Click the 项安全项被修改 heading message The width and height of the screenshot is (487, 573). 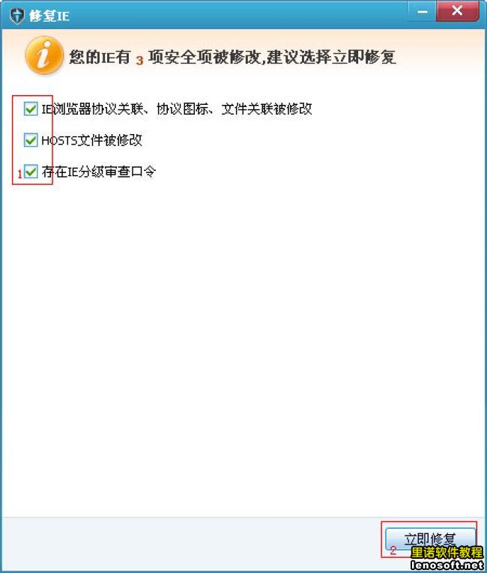[205, 57]
